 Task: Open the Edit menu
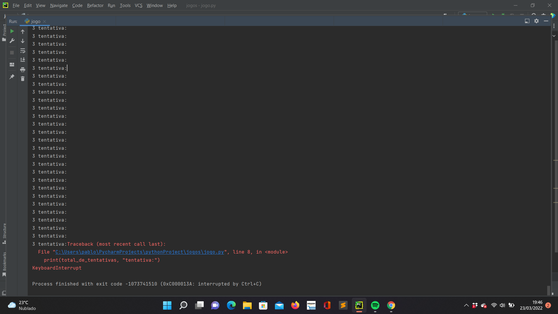pos(28,5)
